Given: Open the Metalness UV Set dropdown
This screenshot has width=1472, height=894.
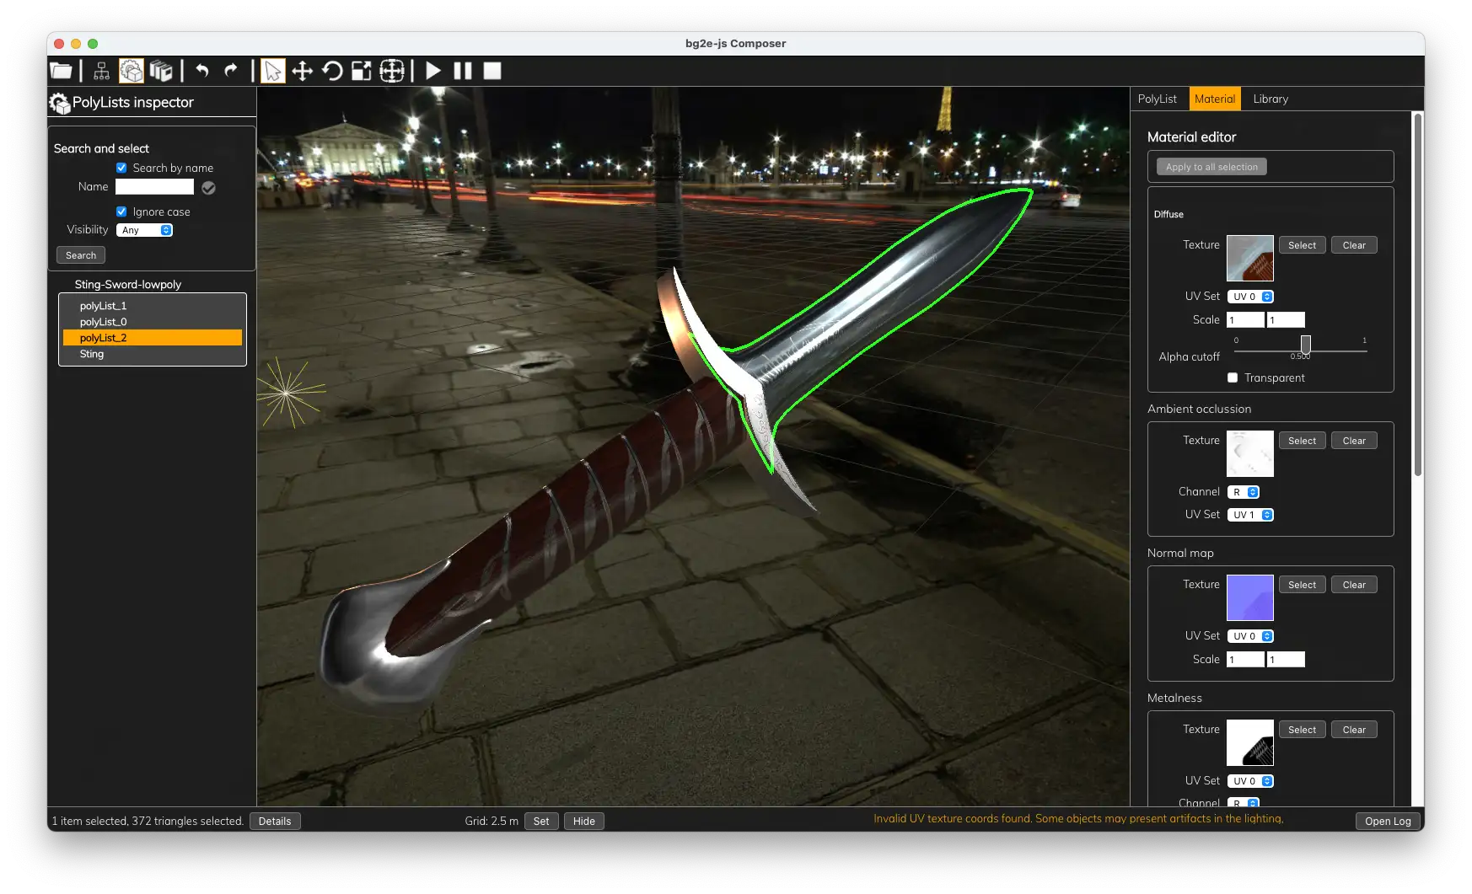Looking at the screenshot, I should 1250,781.
